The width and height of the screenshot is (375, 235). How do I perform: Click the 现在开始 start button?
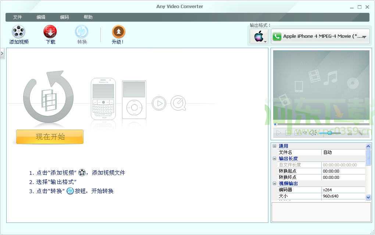click(49, 137)
